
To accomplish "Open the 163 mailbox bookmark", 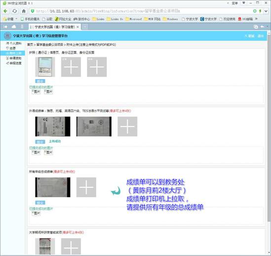I will 245,19.
